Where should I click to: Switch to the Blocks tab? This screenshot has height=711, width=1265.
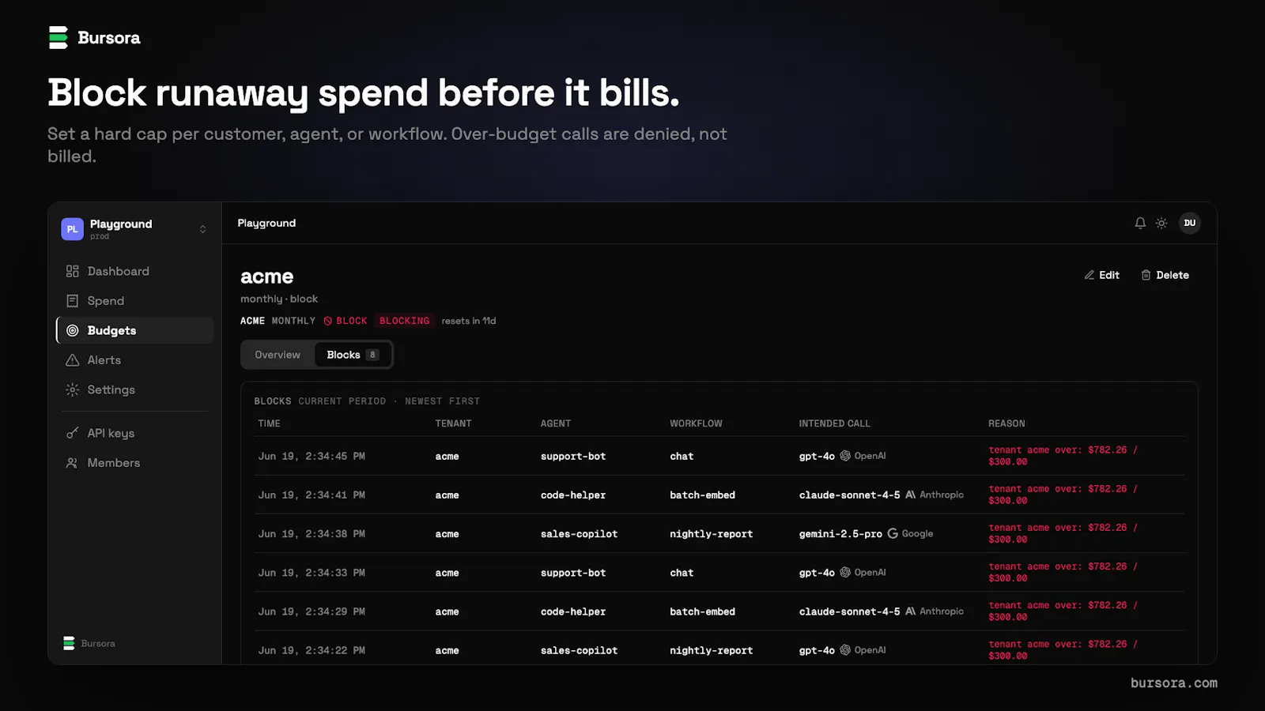(x=353, y=355)
